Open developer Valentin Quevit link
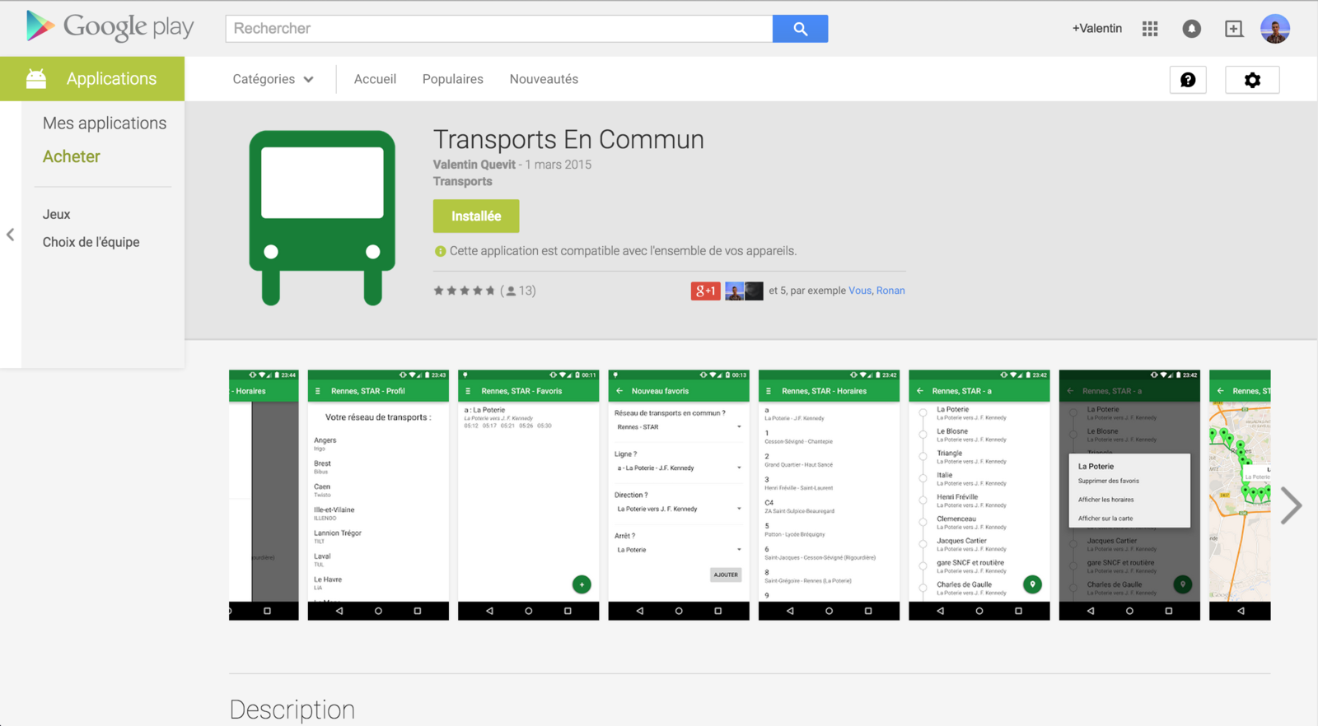1318x726 pixels. (474, 165)
